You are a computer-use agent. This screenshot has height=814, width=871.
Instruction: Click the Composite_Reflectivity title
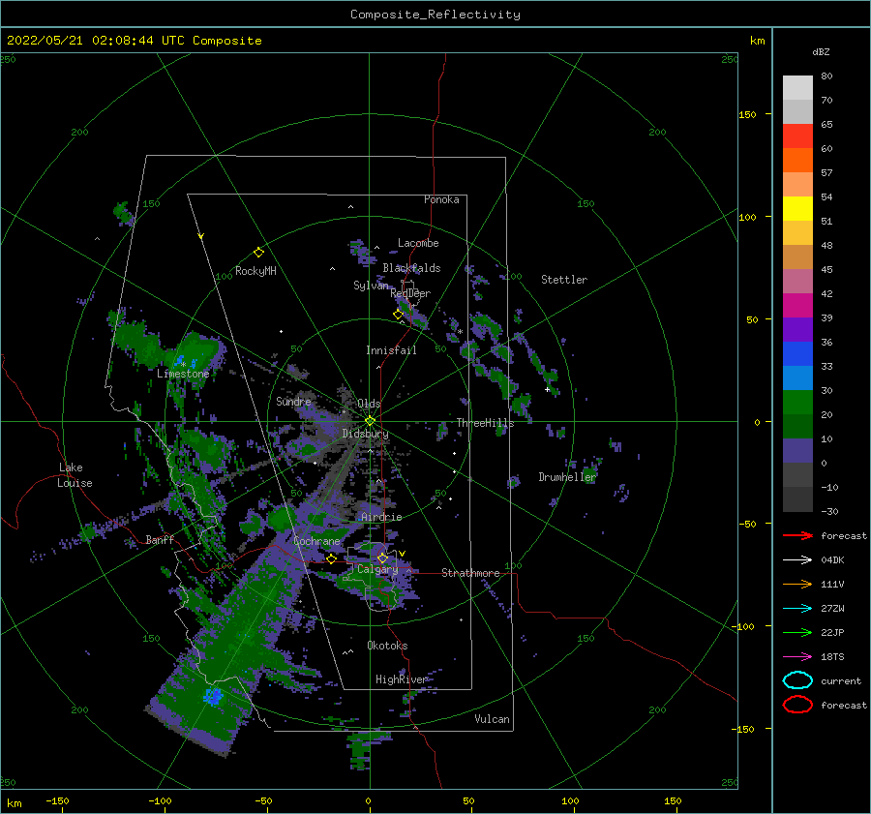[x=435, y=15]
